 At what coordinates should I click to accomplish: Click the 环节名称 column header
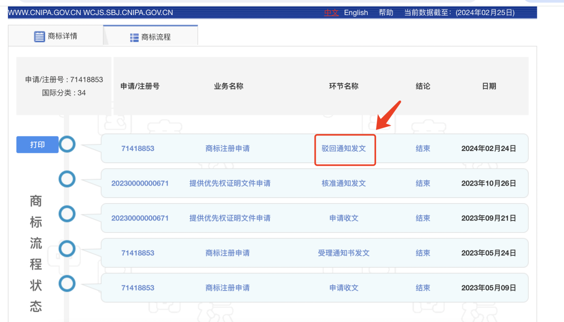coord(344,86)
